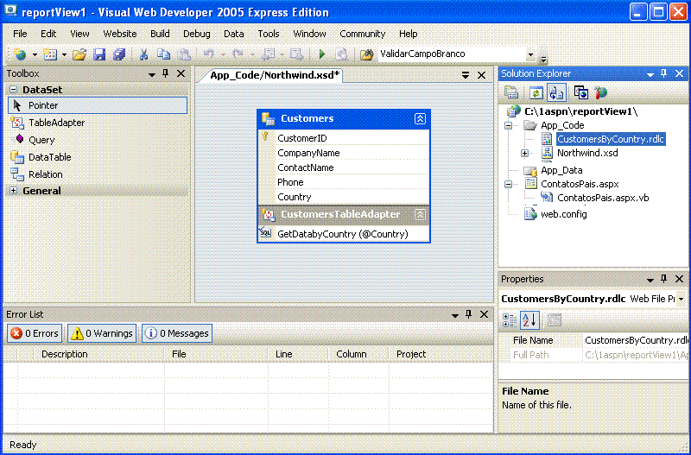Image resolution: width=691 pixels, height=455 pixels.
Task: Open the Data menu
Action: pos(233,34)
